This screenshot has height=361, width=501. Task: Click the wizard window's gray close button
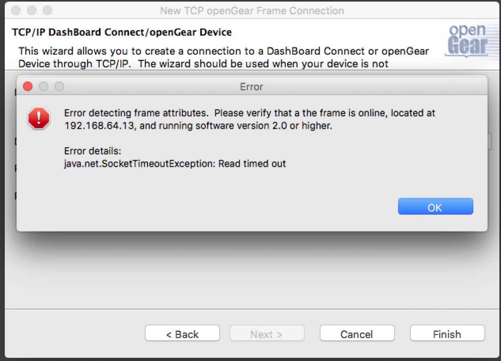click(16, 10)
